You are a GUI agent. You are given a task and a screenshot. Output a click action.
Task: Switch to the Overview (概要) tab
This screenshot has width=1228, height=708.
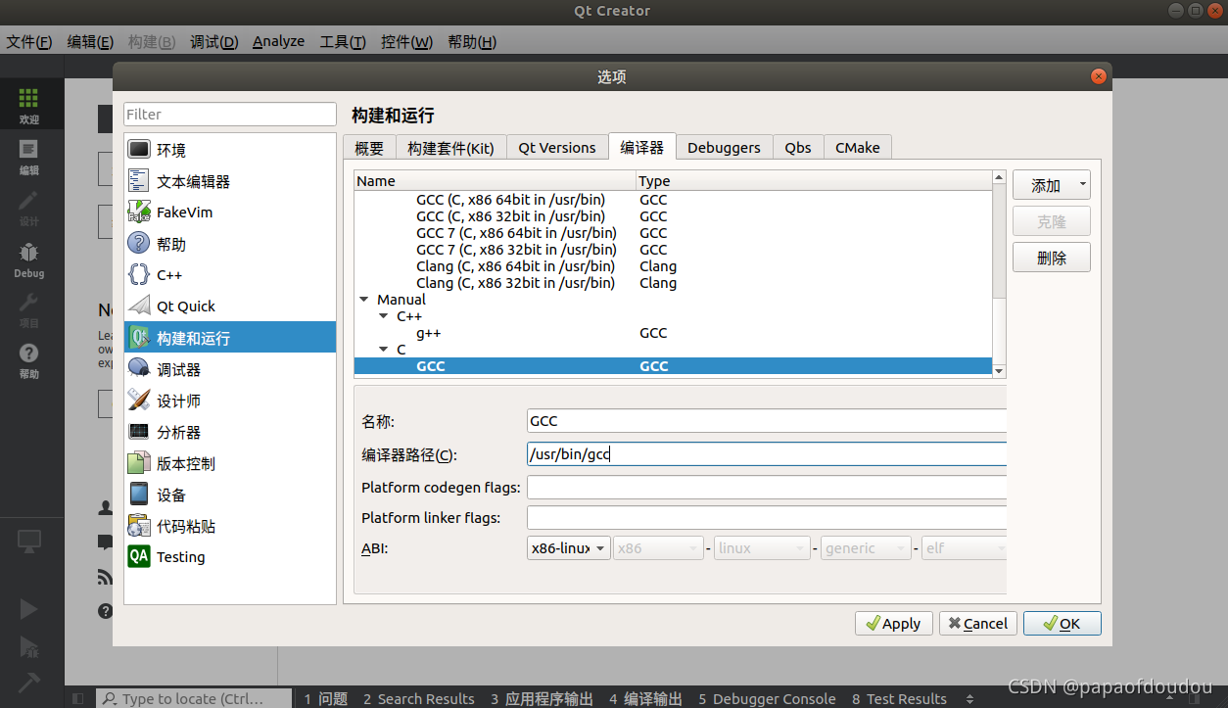click(369, 148)
